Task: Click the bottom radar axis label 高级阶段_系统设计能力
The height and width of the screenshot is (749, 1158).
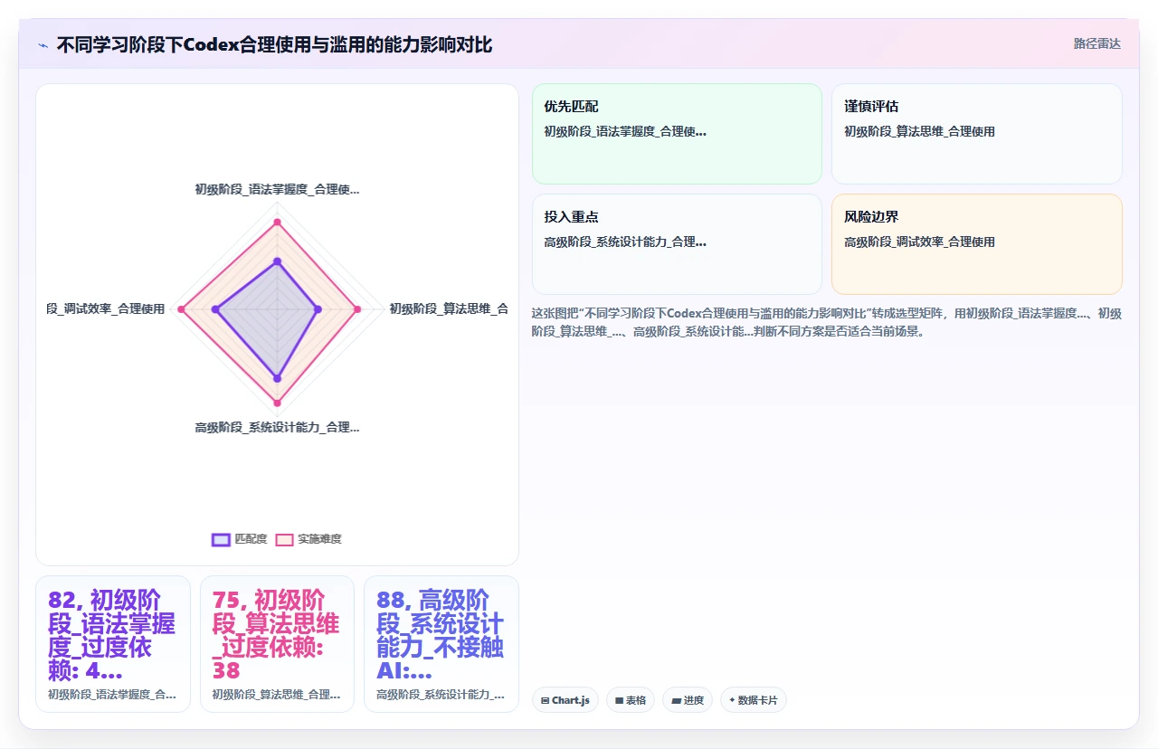Action: (x=277, y=427)
